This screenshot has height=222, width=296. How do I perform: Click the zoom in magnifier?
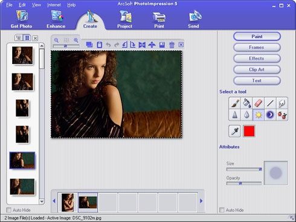(x=76, y=40)
